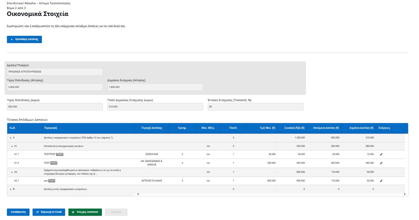Click the ΔΥΤΙΚΗΣ ΕΛΛΑΔΑΣ region cell
419x220 pixels.
tap(152, 181)
